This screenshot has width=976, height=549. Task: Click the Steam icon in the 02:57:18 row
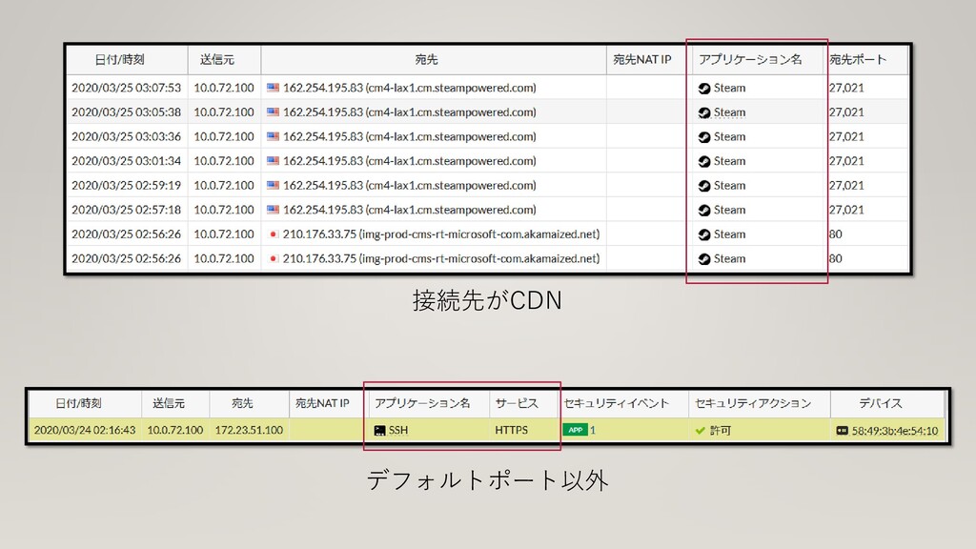coord(704,210)
